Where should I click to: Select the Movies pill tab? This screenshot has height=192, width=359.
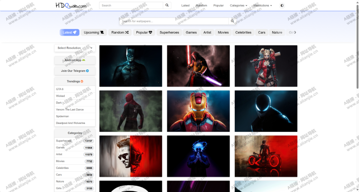tap(223, 33)
